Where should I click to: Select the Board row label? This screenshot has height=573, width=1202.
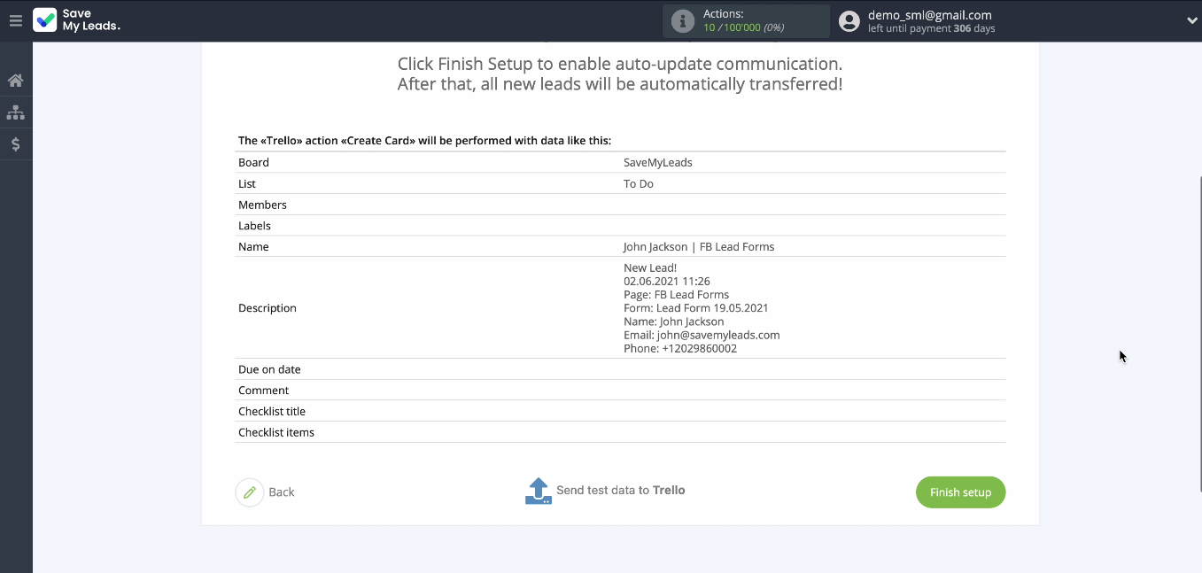point(253,162)
